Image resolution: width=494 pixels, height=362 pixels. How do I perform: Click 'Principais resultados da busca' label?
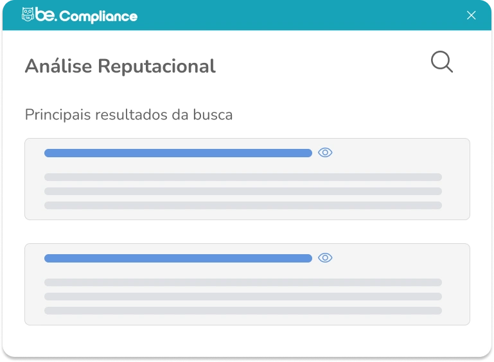click(128, 115)
